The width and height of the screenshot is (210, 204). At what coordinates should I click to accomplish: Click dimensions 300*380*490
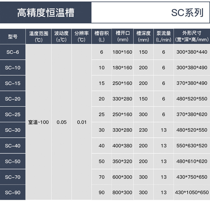click(192, 68)
